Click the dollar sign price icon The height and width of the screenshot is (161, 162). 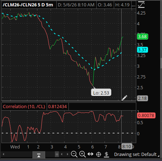click(x=107, y=154)
